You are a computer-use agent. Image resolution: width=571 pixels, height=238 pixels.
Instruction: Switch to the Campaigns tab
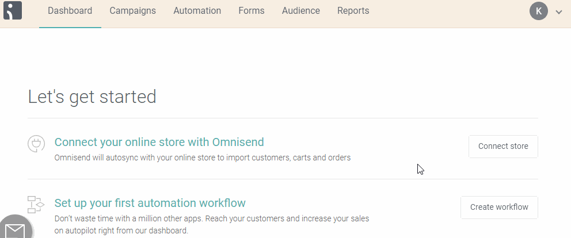point(132,11)
